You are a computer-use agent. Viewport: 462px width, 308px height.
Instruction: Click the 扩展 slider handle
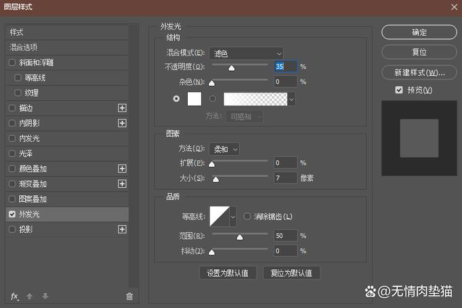tap(212, 164)
